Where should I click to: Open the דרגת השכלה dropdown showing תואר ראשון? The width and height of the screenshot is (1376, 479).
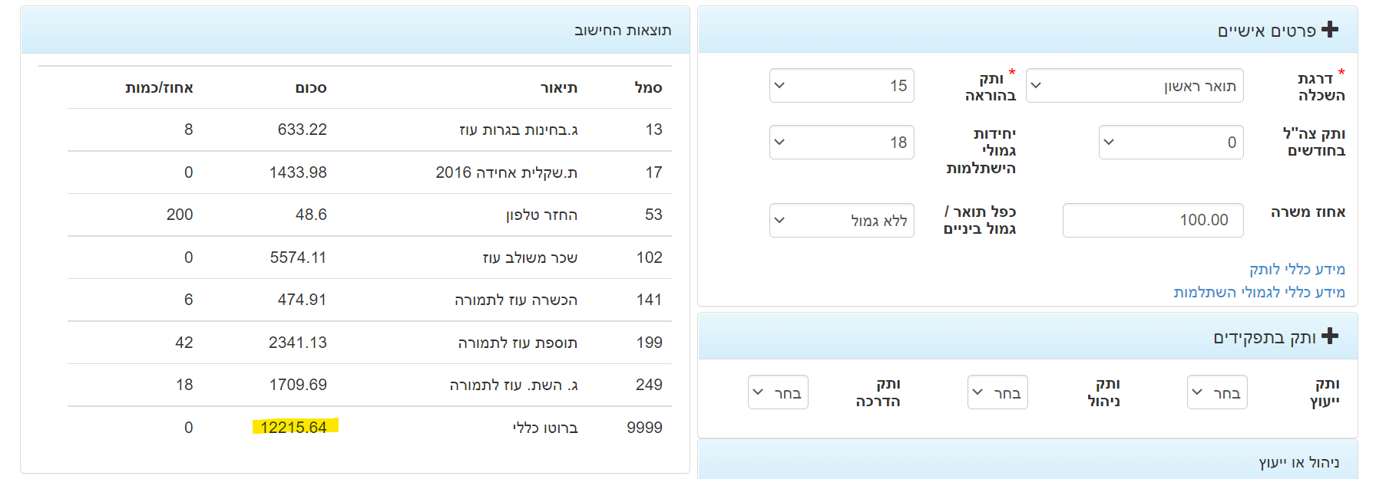(1134, 86)
